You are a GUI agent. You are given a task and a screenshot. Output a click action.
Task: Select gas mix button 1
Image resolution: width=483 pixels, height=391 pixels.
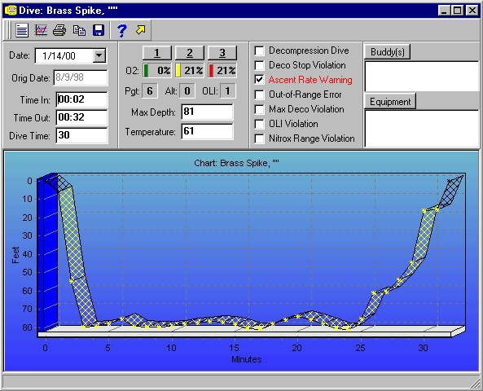[x=157, y=53]
